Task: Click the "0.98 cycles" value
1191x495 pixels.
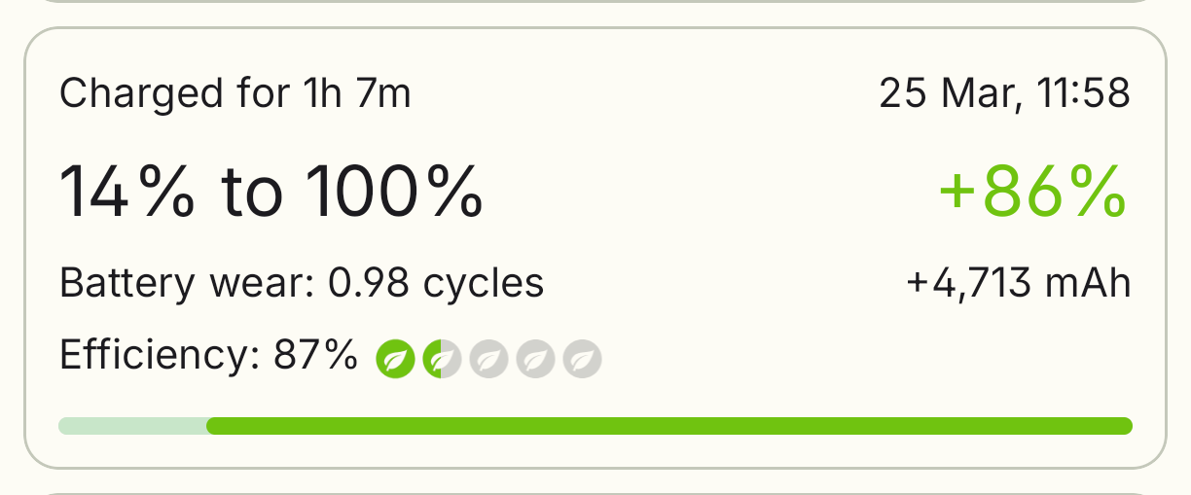Action: point(436,283)
